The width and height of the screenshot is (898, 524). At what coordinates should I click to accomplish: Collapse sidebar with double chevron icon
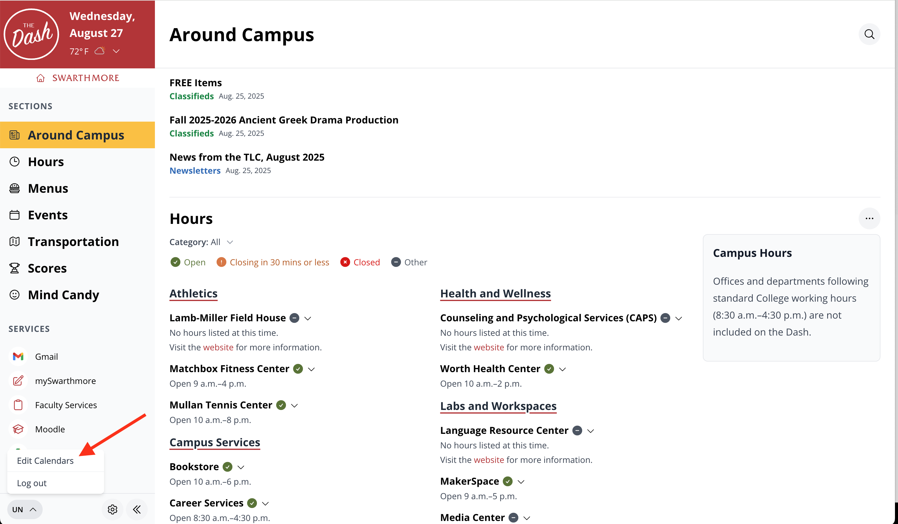[x=137, y=509]
